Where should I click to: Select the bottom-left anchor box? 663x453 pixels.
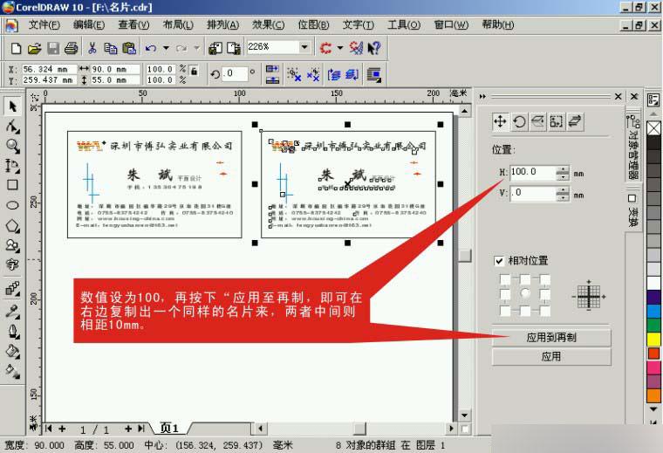(x=505, y=311)
